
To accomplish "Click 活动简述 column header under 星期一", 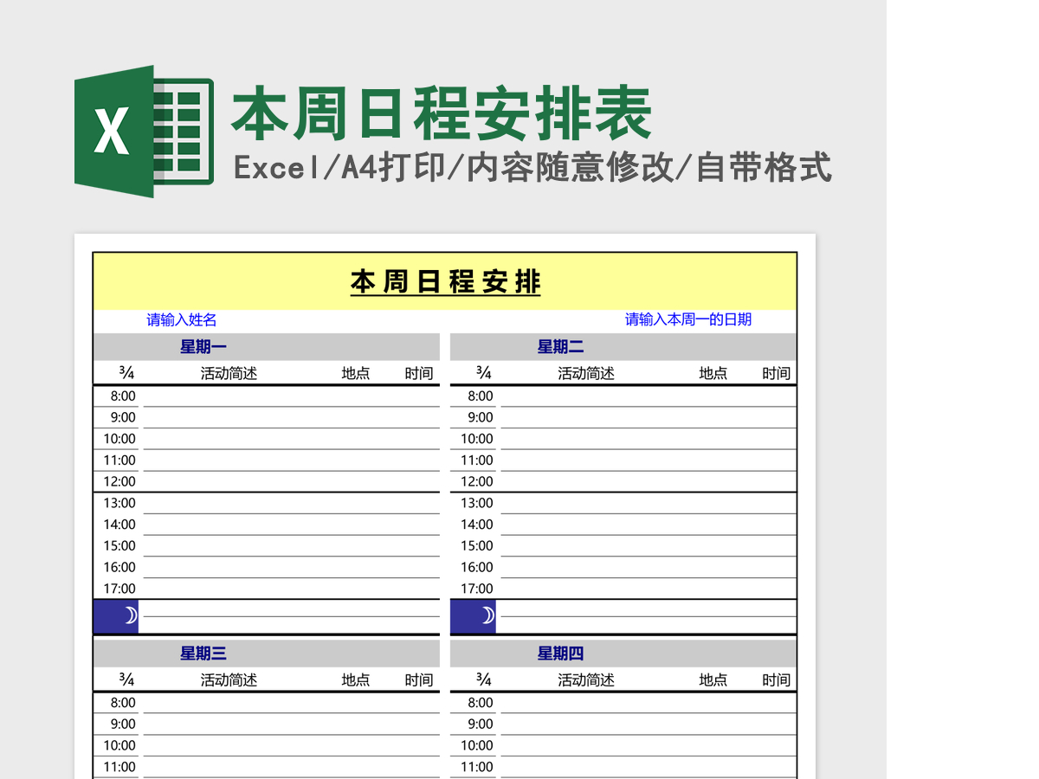I will (229, 373).
